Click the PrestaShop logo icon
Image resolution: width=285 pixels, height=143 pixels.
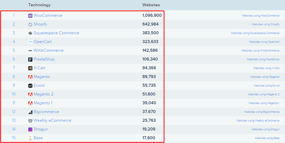click(30, 59)
